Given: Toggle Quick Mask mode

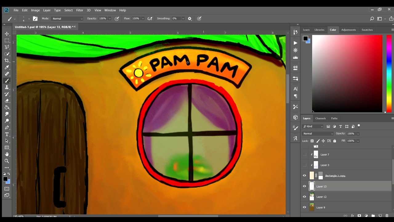Looking at the screenshot, I should click(7, 189).
